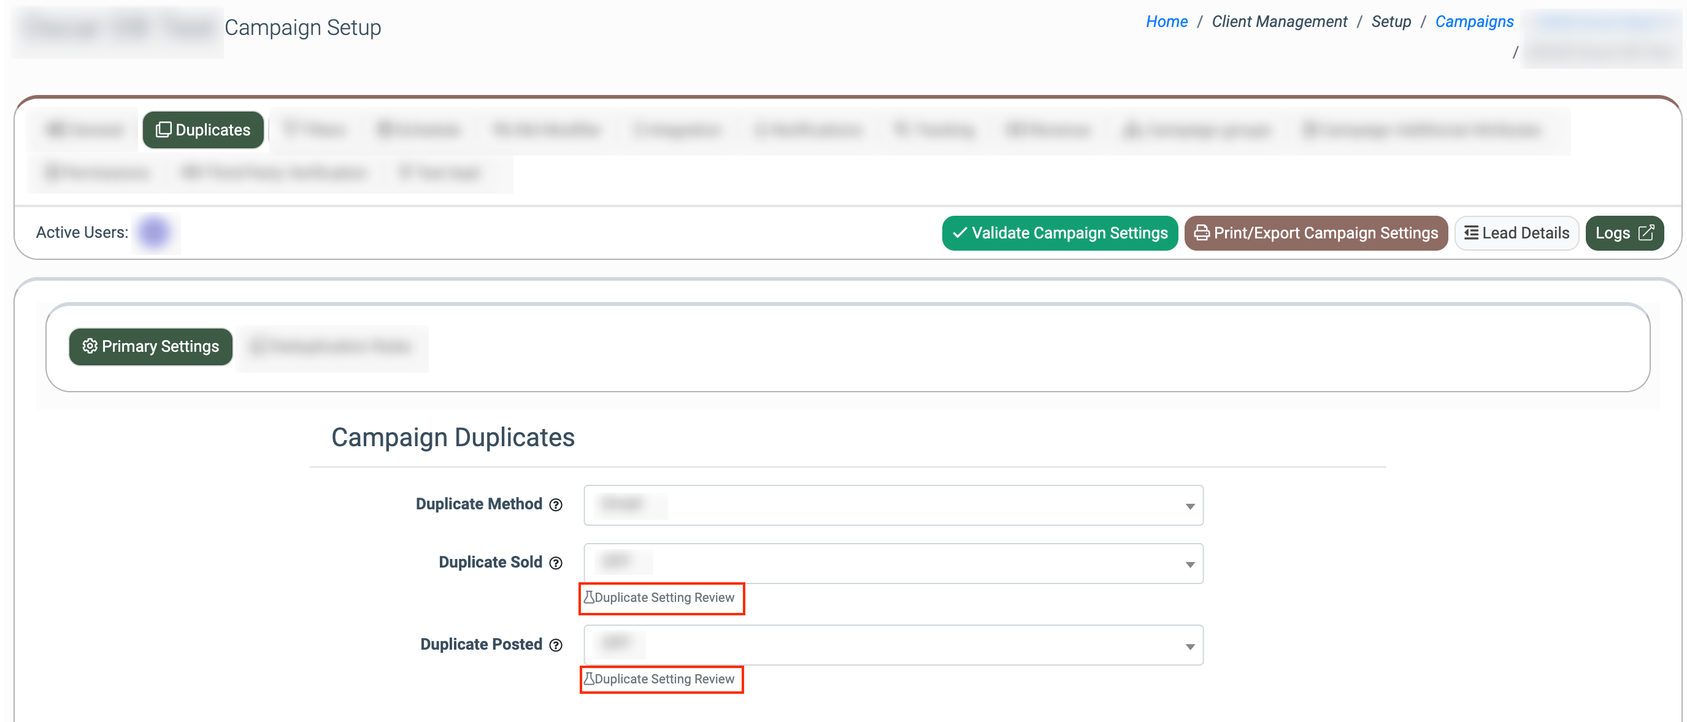Click the printer icon on Print/Export button

tap(1201, 232)
